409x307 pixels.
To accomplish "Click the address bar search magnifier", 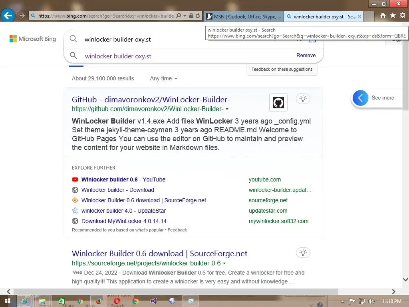I will [179, 16].
